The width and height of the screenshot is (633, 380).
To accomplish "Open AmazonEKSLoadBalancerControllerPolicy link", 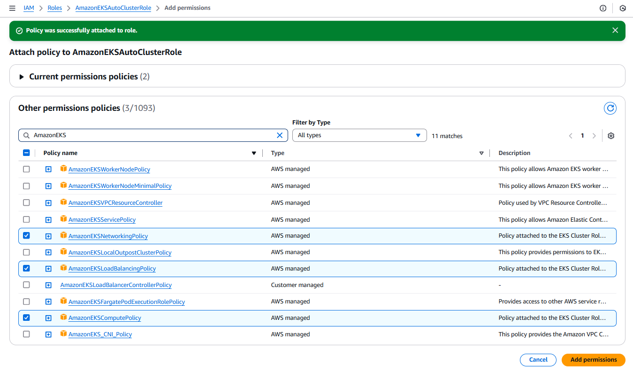I will (116, 285).
